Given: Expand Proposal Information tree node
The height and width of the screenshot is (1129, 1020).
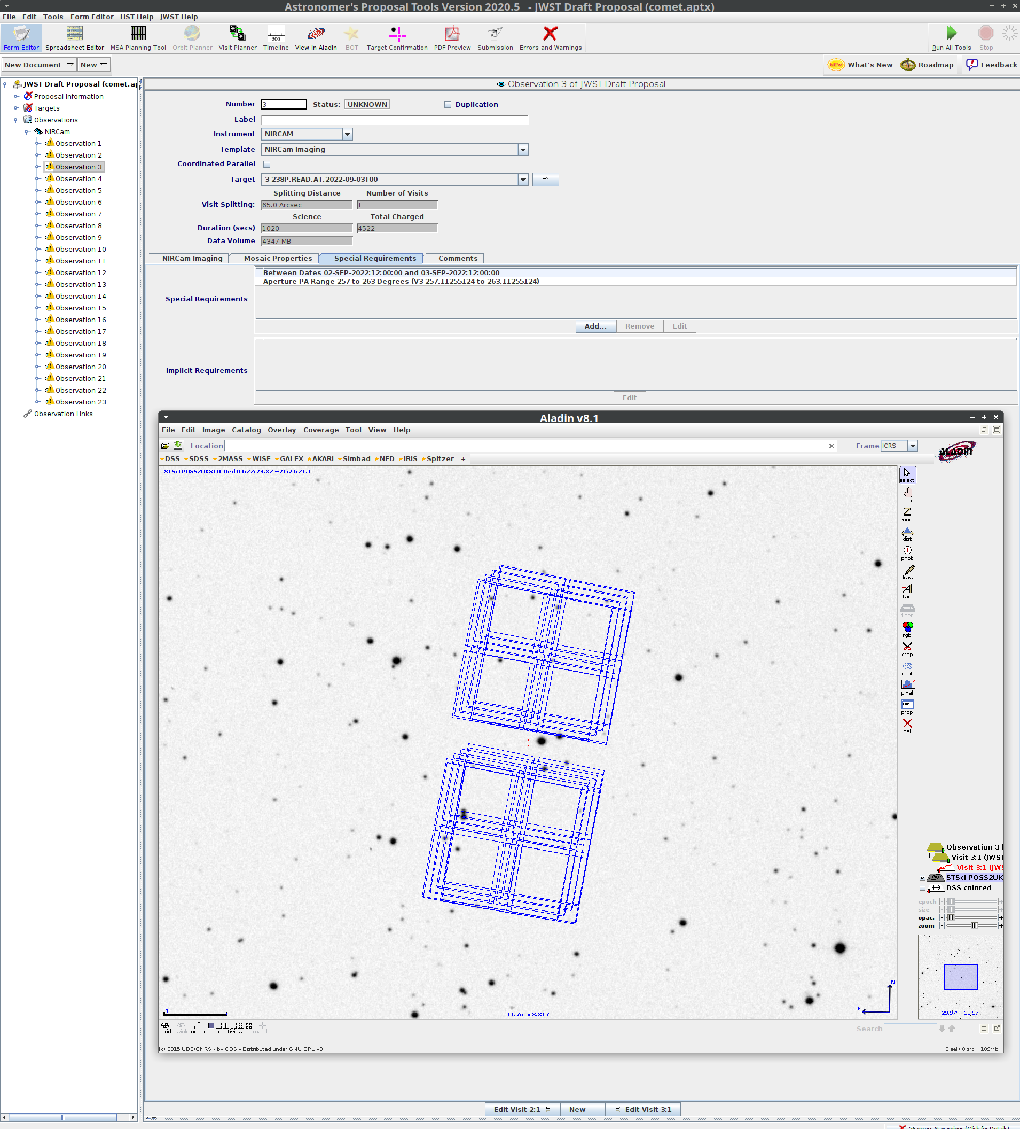Looking at the screenshot, I should (x=16, y=96).
